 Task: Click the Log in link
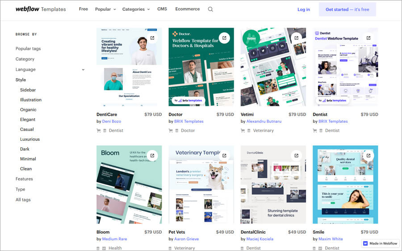[304, 9]
